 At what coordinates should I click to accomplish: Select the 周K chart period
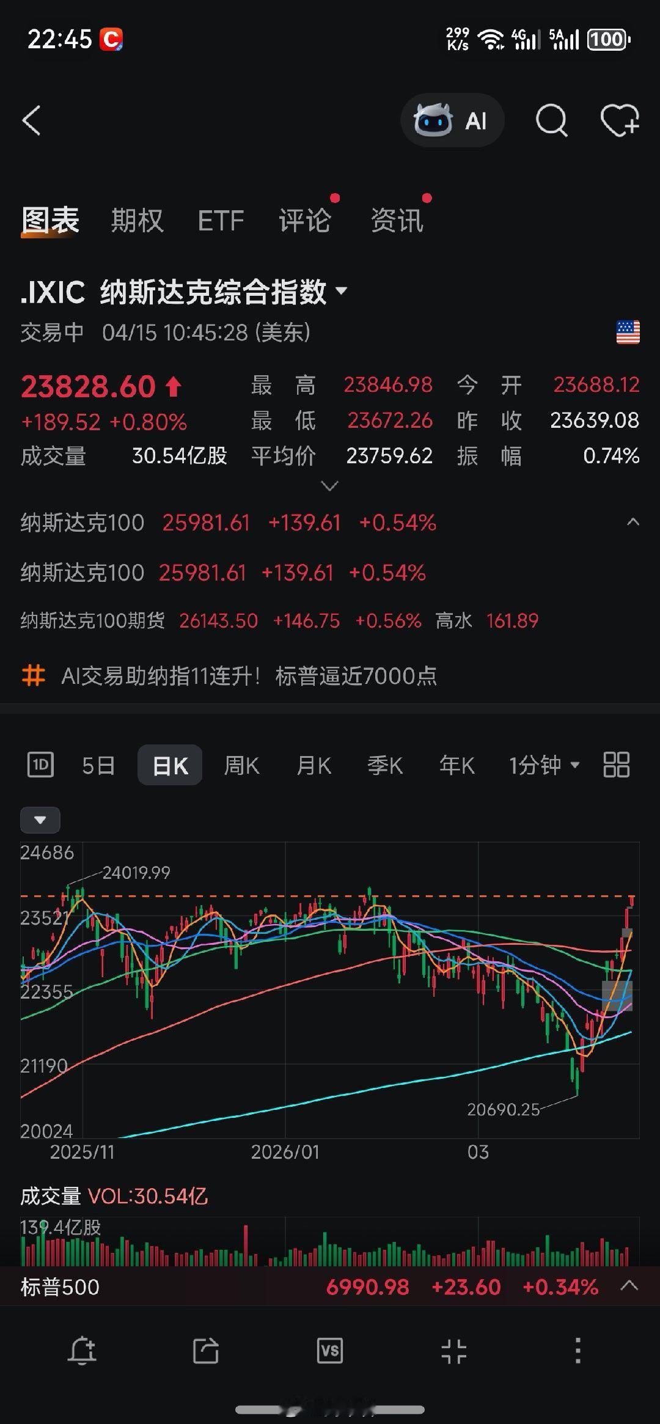(x=241, y=765)
